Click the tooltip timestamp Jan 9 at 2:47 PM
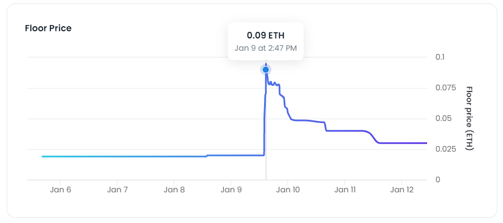The height and width of the screenshot is (223, 503). tap(266, 48)
